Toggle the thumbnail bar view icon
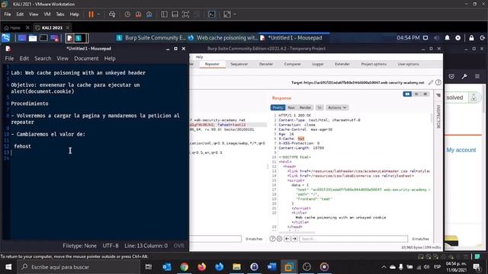Screen dimensions: 488x274 [175, 14]
